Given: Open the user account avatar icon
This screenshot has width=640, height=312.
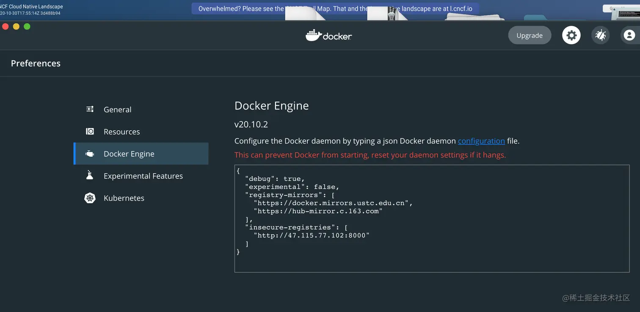Looking at the screenshot, I should click(x=629, y=35).
